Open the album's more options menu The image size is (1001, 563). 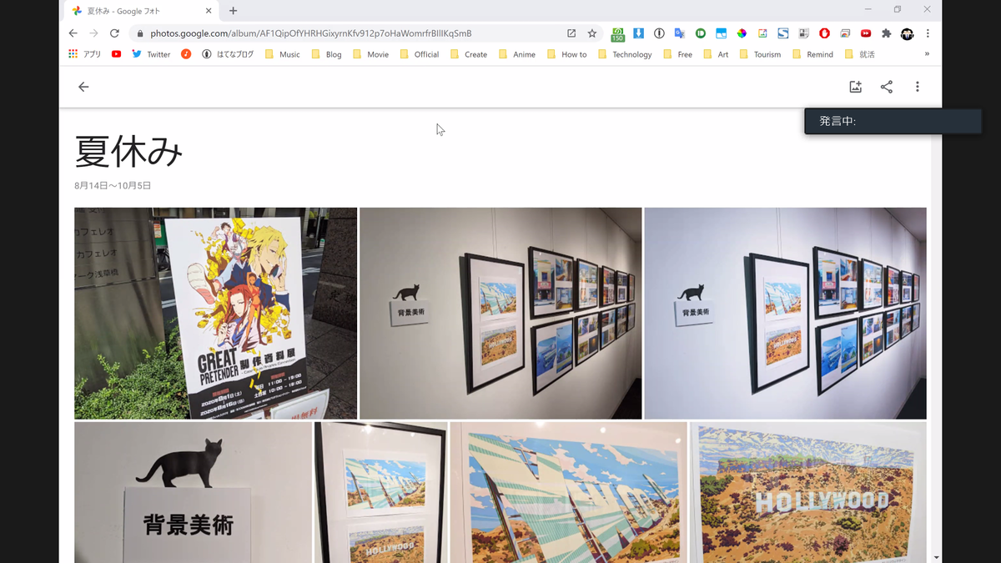[918, 87]
